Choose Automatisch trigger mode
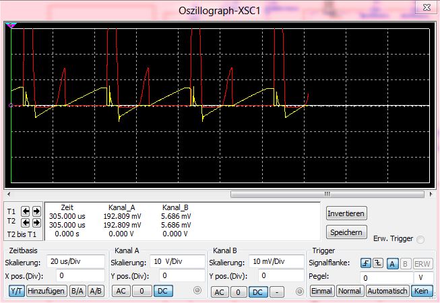 387,291
